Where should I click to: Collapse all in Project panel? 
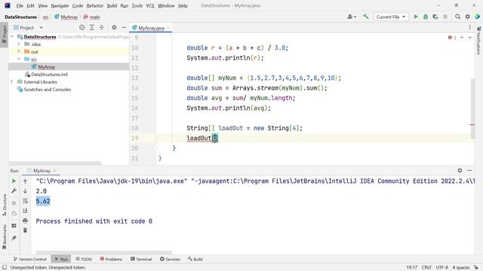coord(102,27)
